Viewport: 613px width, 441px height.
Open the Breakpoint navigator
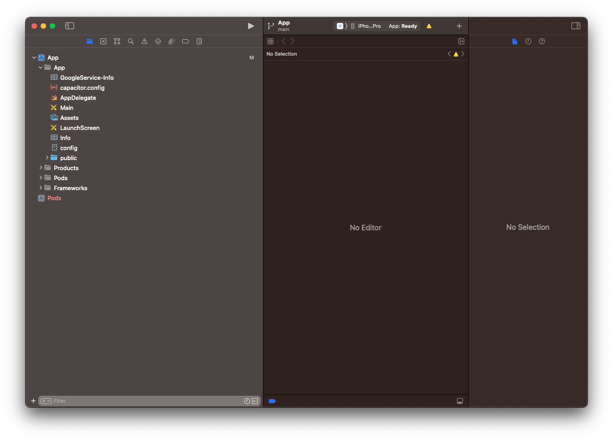pyautogui.click(x=185, y=41)
